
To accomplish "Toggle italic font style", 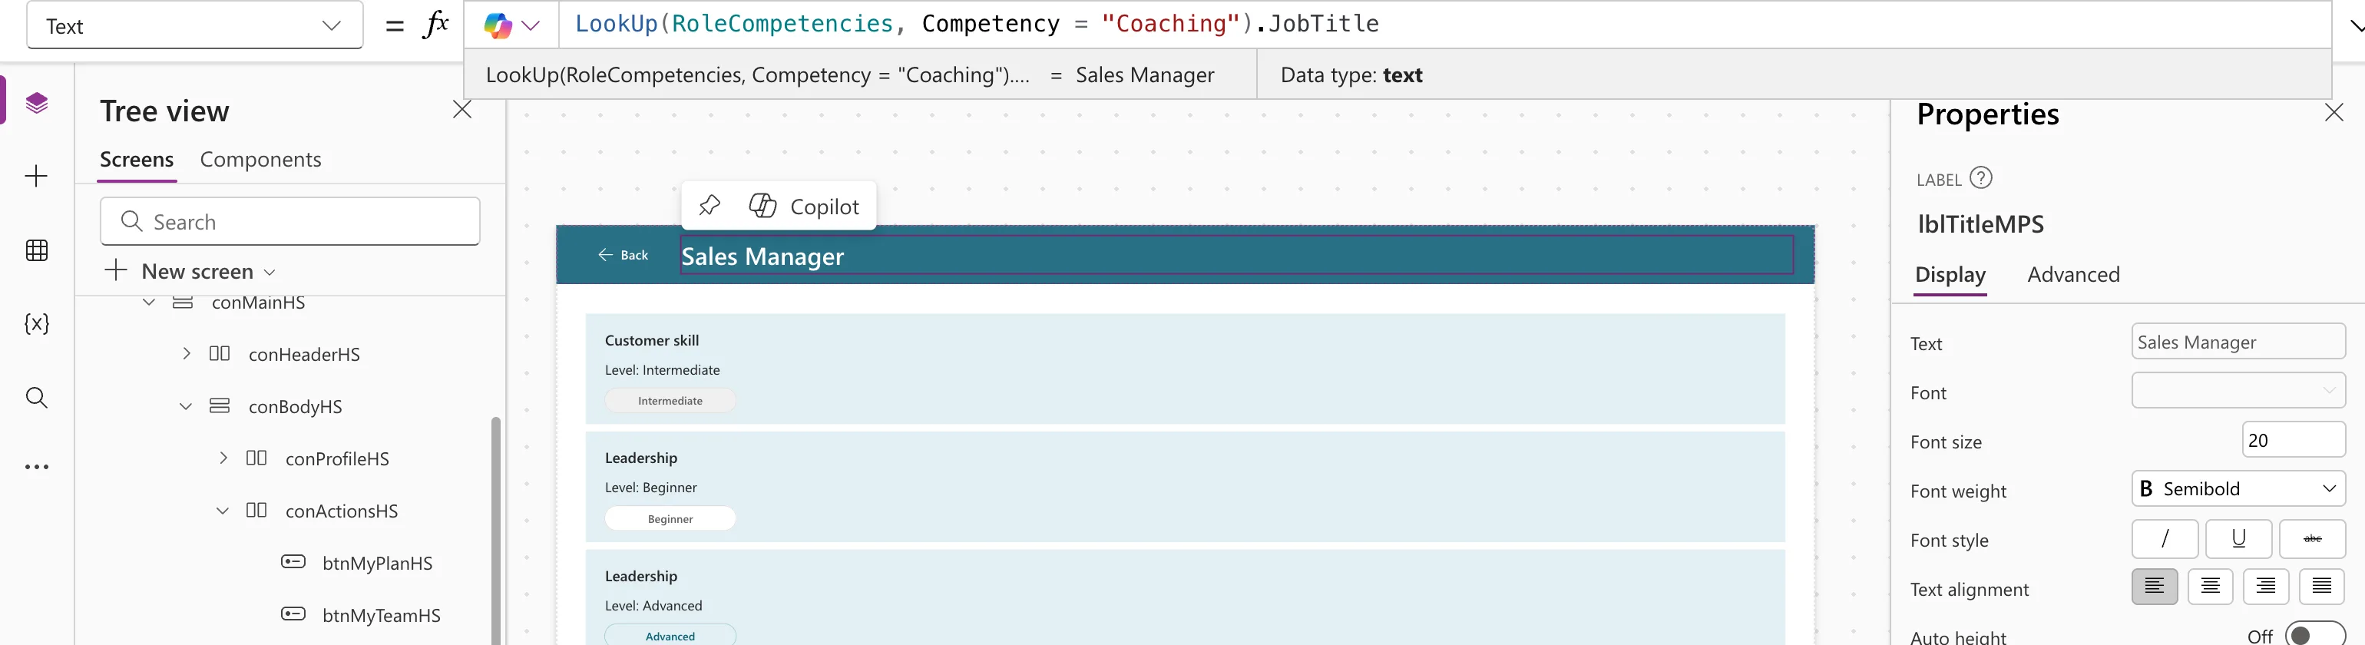I will pyautogui.click(x=2165, y=538).
